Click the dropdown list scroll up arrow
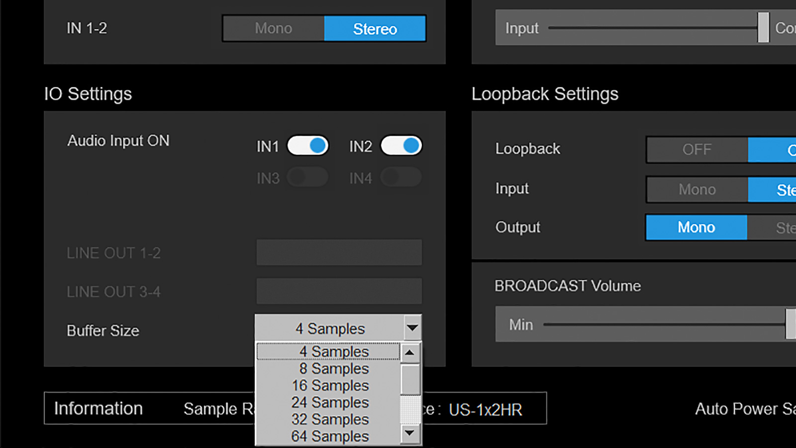Image resolution: width=796 pixels, height=448 pixels. (410, 353)
